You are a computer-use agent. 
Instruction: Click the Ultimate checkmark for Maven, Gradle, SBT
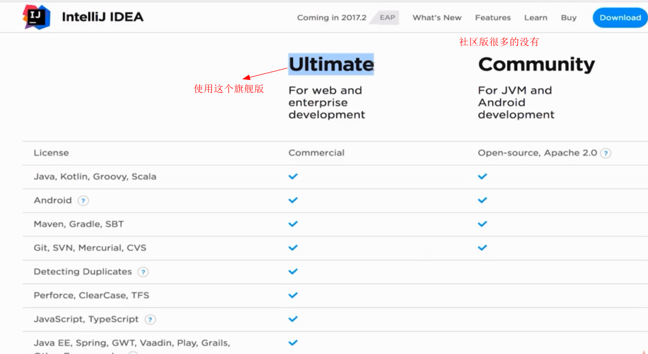click(293, 224)
